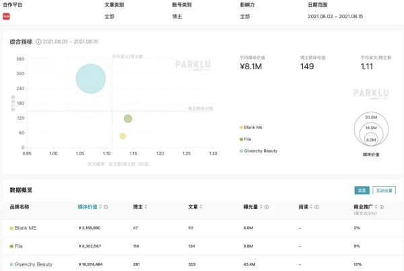Screen dimensions: 404x271
Task: Sort table by 媒体价值 column
Action: click(88, 207)
